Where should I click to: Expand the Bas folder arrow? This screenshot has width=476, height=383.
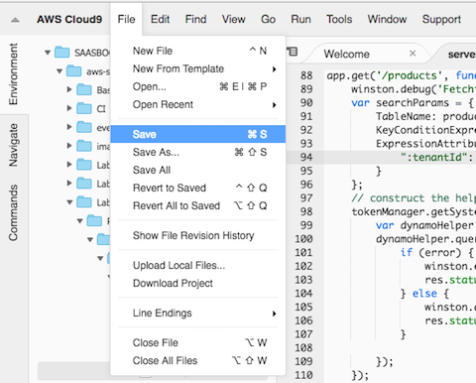point(69,89)
